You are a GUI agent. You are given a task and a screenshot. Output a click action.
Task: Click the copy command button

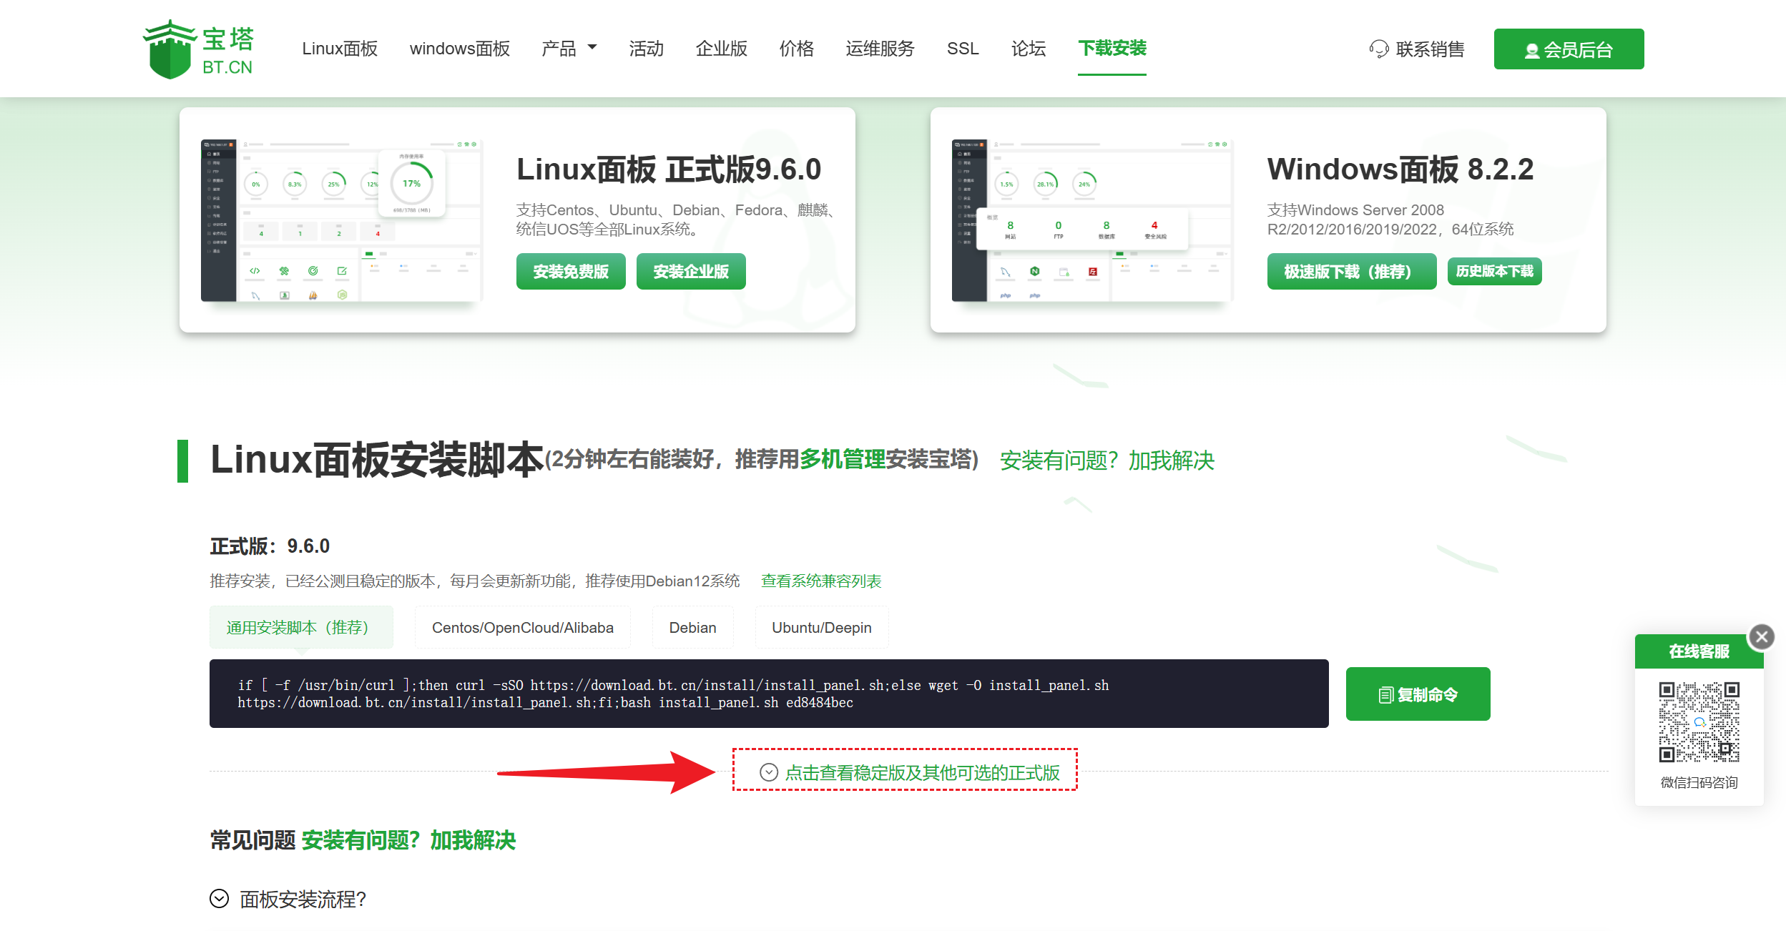click(1417, 694)
